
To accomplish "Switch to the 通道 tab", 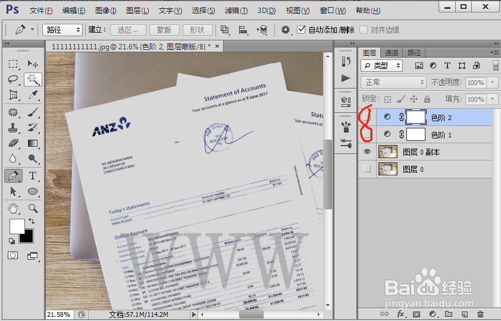I will 392,53.
